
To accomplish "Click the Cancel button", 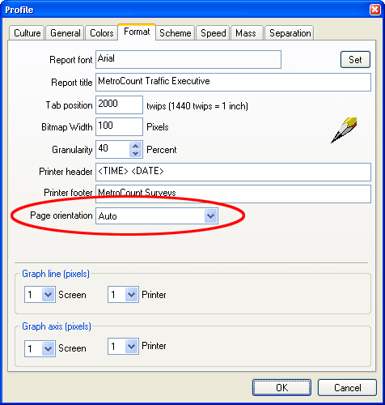I will pyautogui.click(x=347, y=388).
